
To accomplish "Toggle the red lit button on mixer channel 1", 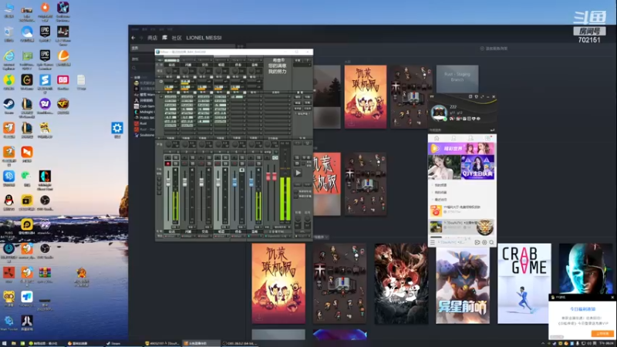I will point(168,163).
